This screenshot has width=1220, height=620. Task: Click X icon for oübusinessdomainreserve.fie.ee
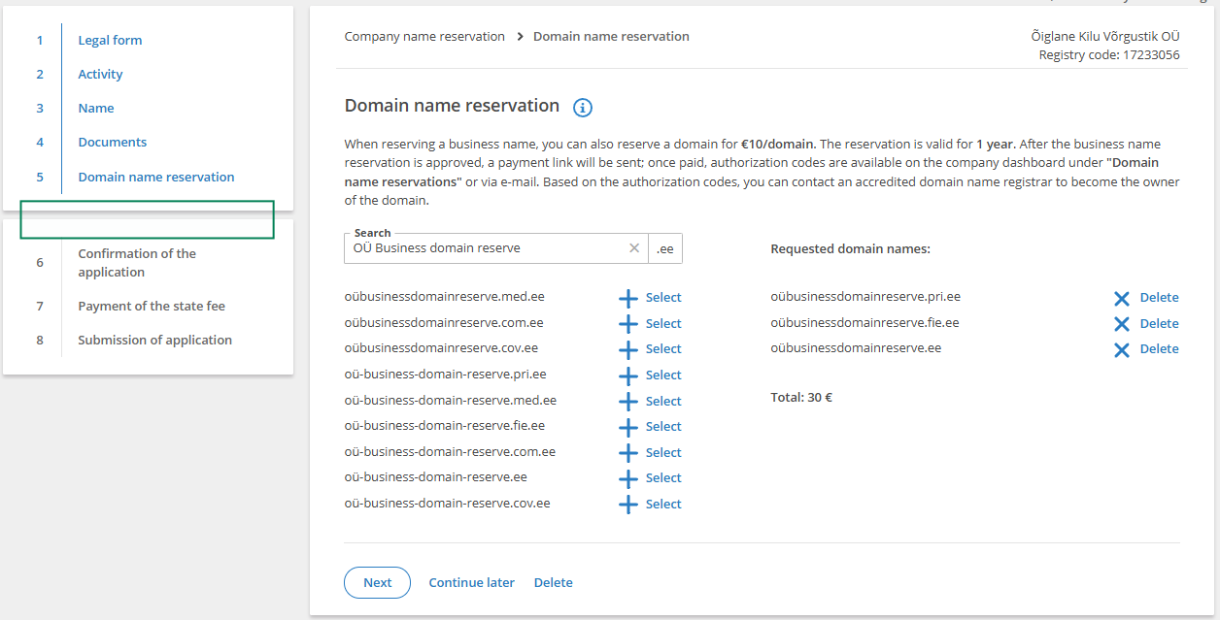pos(1122,324)
